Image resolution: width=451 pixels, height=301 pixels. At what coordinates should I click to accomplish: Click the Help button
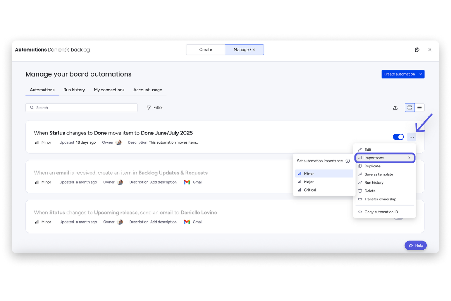415,245
